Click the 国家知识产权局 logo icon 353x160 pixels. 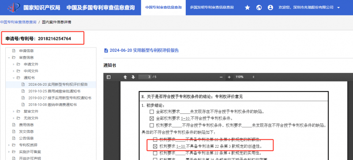(14, 7)
